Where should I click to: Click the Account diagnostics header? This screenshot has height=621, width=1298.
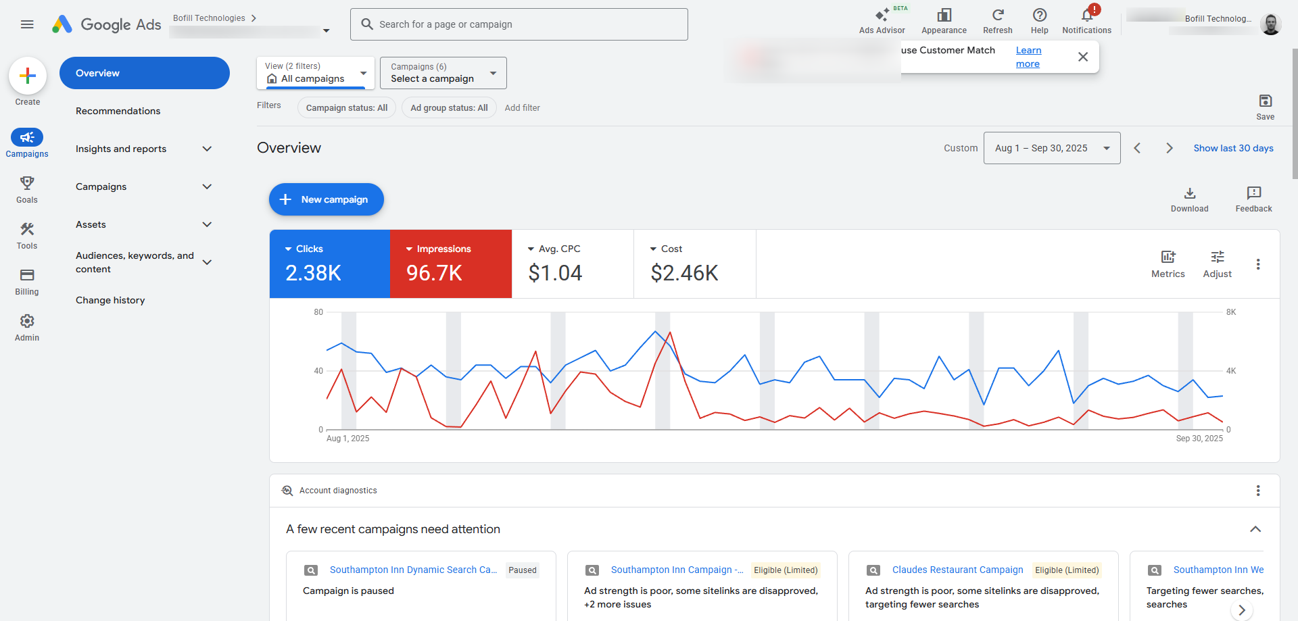[x=338, y=491]
